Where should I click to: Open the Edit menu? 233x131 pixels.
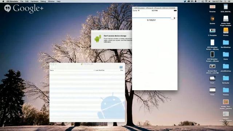27,1
